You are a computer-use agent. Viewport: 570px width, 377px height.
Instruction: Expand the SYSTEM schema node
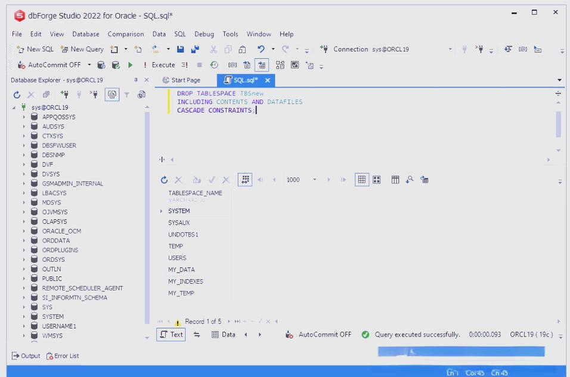[24, 317]
